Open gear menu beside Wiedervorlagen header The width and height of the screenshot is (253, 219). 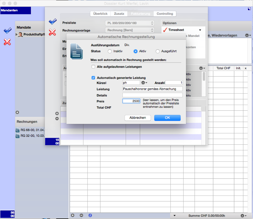pyautogui.click(x=248, y=35)
